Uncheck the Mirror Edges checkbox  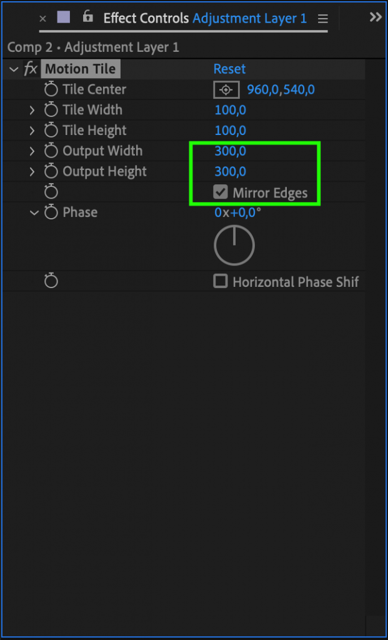click(220, 192)
